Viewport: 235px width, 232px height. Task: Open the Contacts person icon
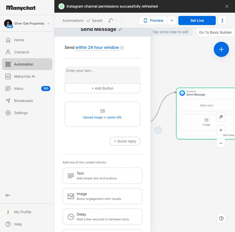[8, 52]
